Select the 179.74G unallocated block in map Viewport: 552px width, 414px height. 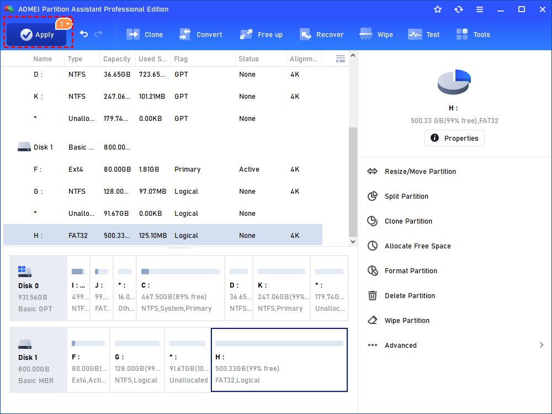[330, 288]
